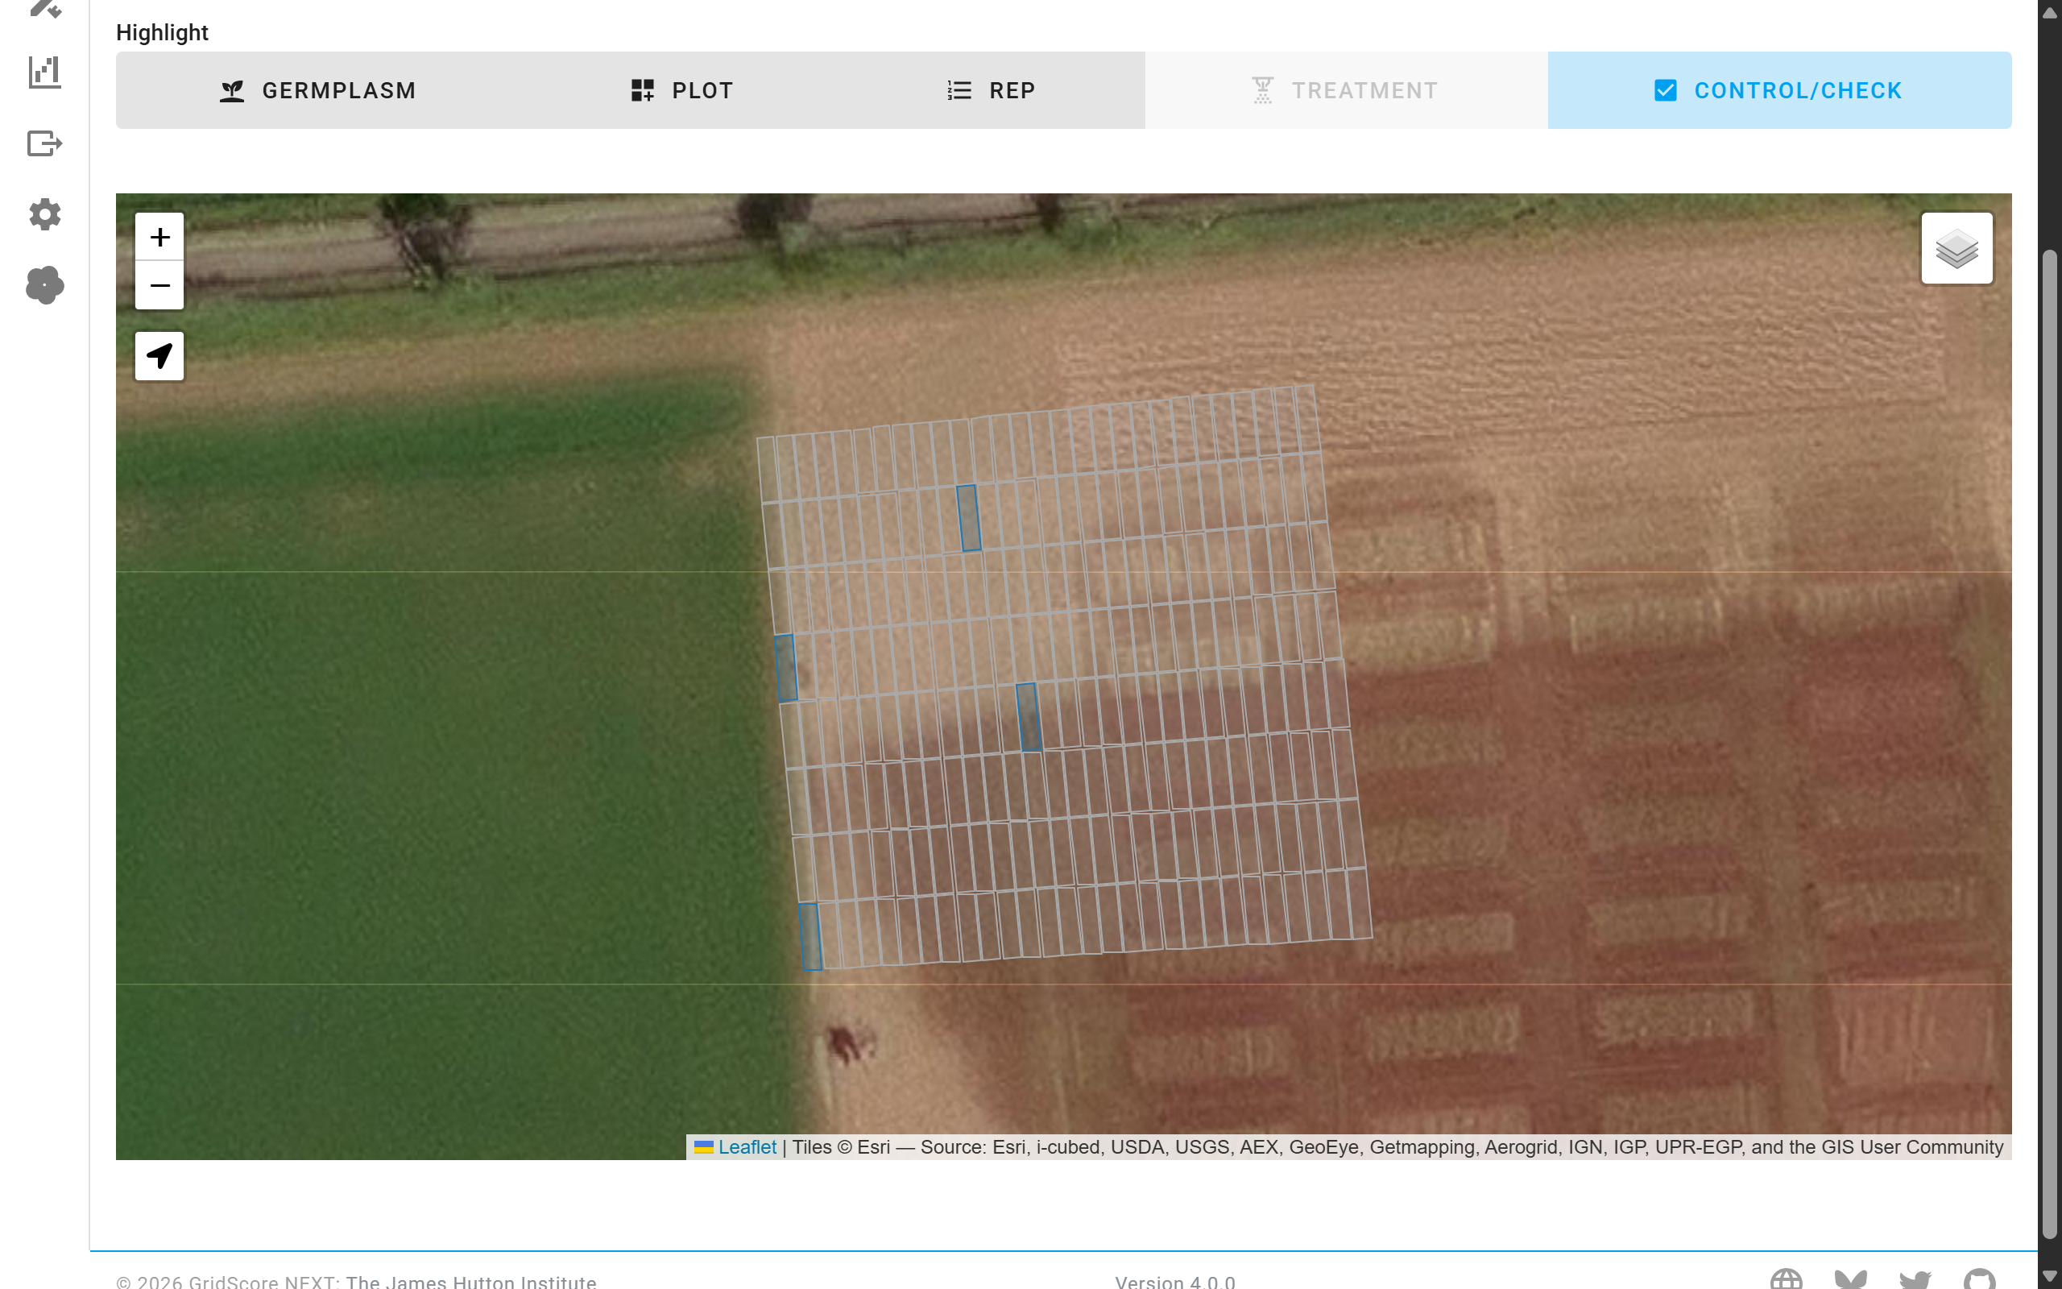Open the statistics chart sidebar icon
Viewport: 2062px width, 1289px height.
(x=44, y=73)
